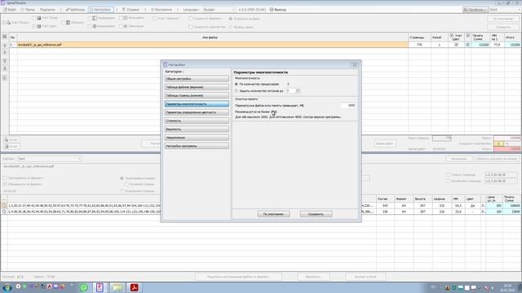The height and width of the screenshot is (293, 522).
Task: Click the Windows Start button
Action: (7, 287)
